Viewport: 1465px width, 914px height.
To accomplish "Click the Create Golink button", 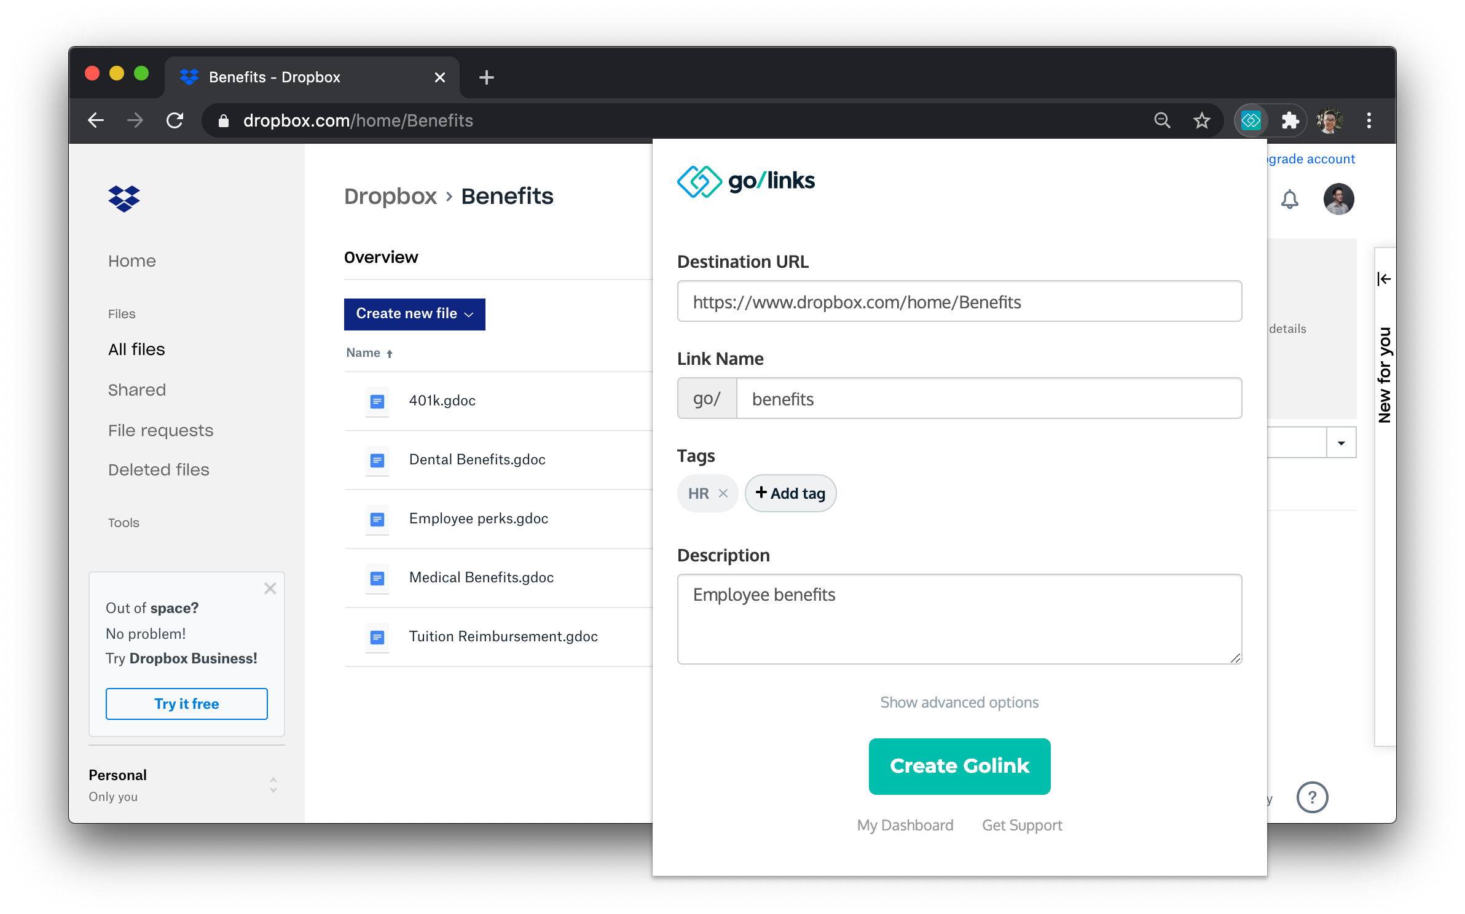I will [x=959, y=766].
